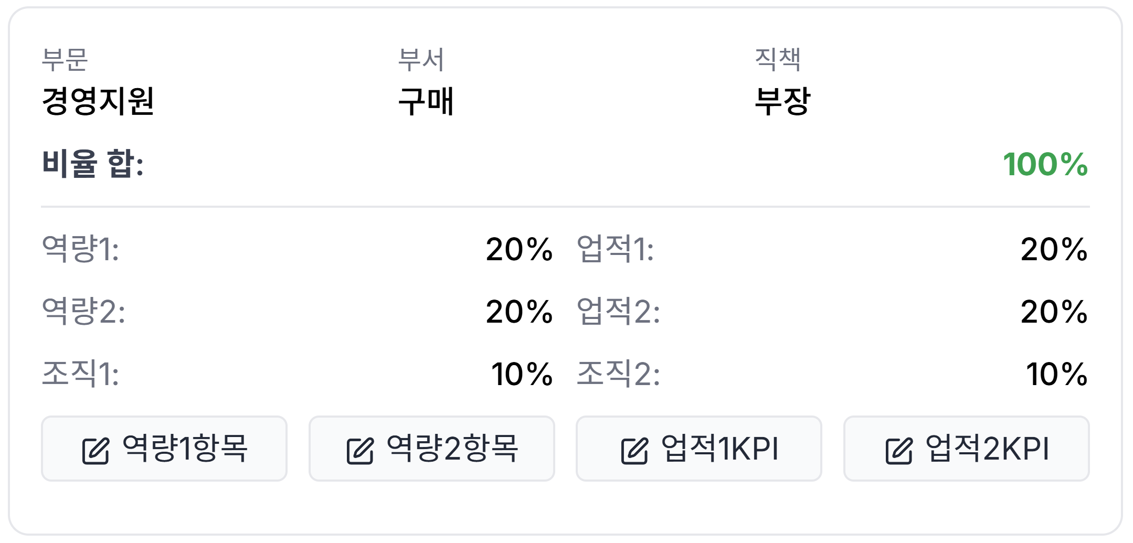
Task: Click the 조직1 percentage value
Action: tap(522, 374)
